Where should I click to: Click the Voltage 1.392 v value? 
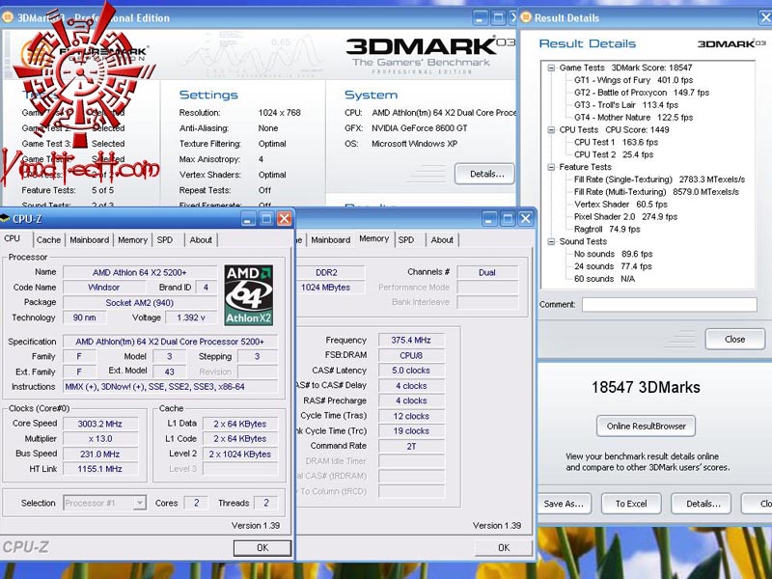[x=190, y=317]
